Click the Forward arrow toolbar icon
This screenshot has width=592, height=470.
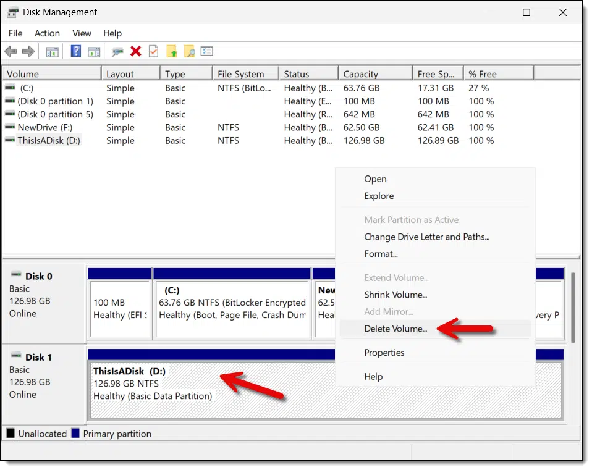point(28,51)
